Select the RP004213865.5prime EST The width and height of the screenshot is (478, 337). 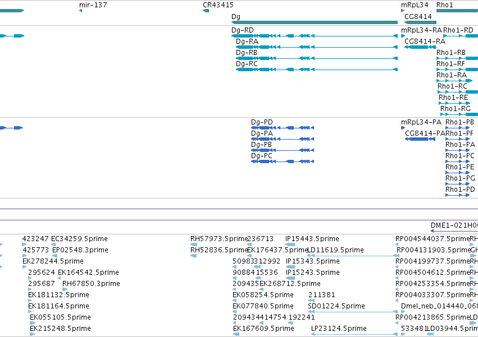pos(397,324)
